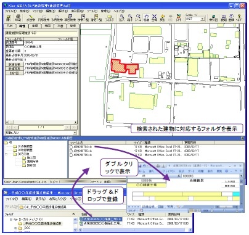Select the 拡大 zoom-in magnifier tool
The image size is (249, 235).
pos(122,18)
